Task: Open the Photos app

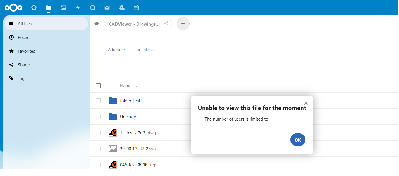Action: point(63,7)
